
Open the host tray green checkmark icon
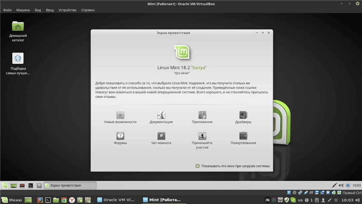click(293, 200)
